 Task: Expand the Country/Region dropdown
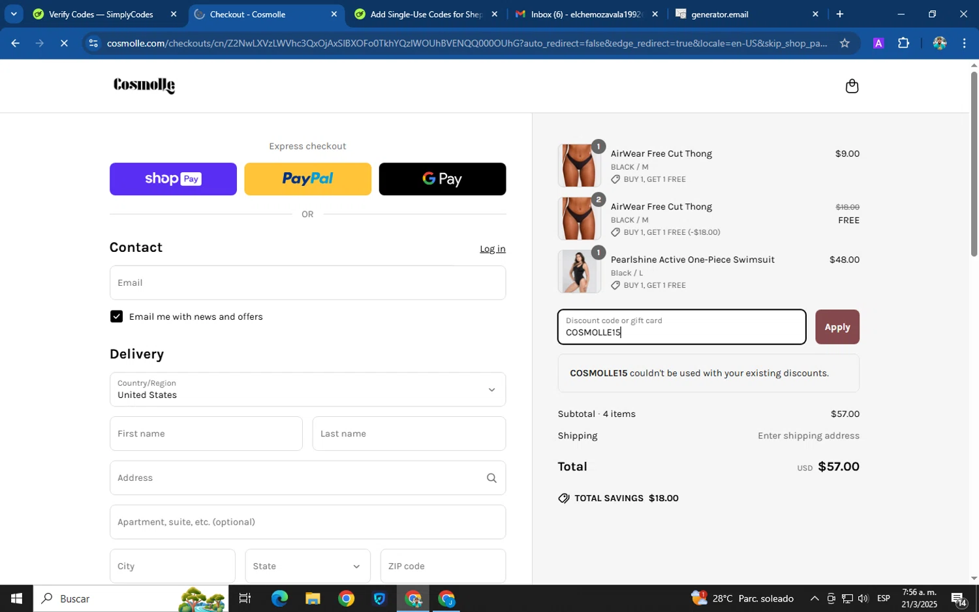point(307,390)
